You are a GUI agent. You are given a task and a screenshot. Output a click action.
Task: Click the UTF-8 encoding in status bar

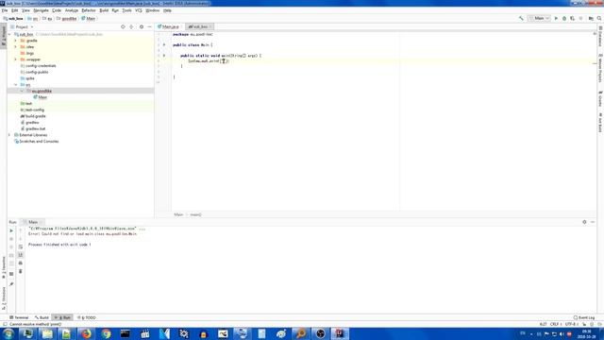[x=571, y=324]
